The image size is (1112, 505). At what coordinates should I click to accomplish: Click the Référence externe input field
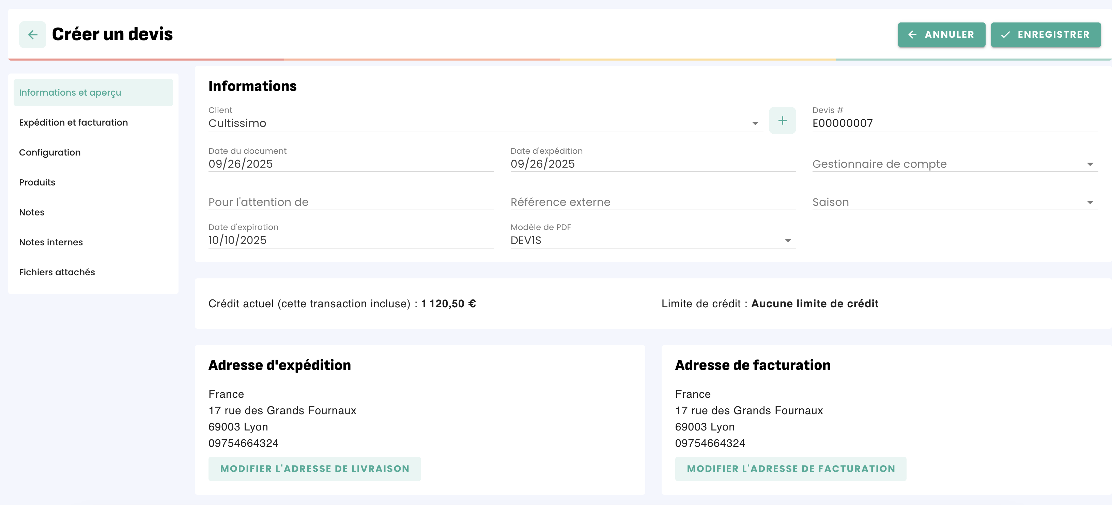point(653,202)
